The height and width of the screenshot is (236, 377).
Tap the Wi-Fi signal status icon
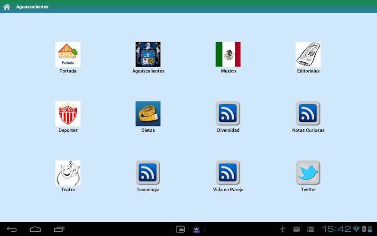pyautogui.click(x=356, y=229)
